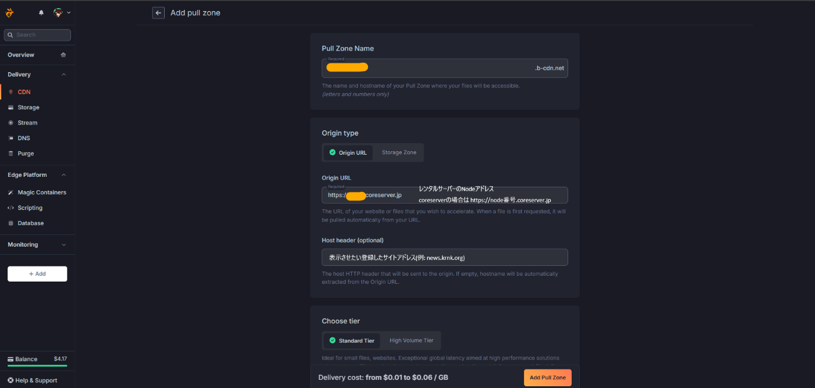Click the .b-cdn.net suffix text
Viewport: 815px width, 388px height.
[550, 68]
